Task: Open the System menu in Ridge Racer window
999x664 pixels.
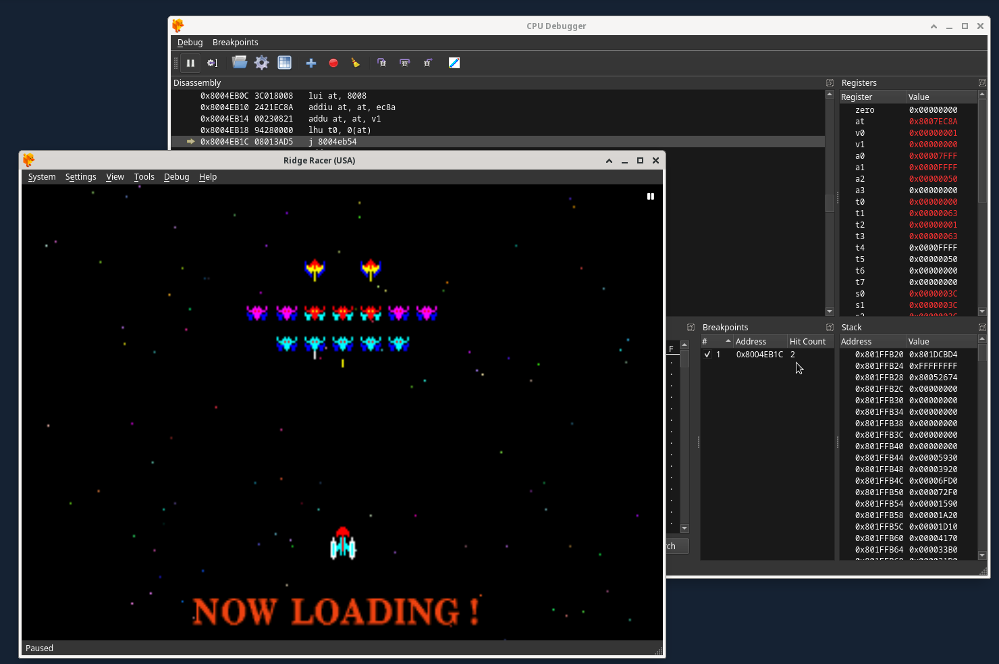Action: pyautogui.click(x=42, y=176)
